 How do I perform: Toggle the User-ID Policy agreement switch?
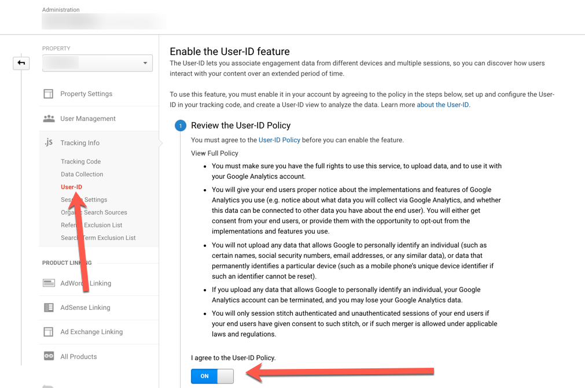tap(212, 376)
